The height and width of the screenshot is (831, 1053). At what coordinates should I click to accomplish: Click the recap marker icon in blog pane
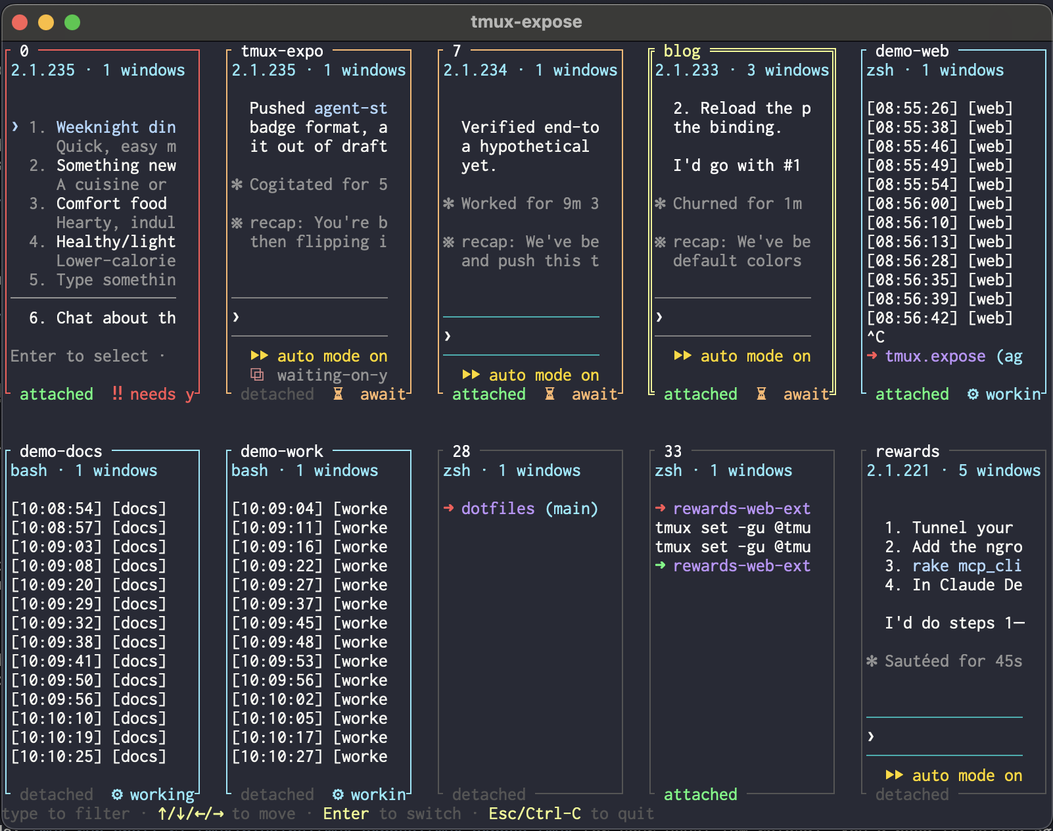pos(660,241)
